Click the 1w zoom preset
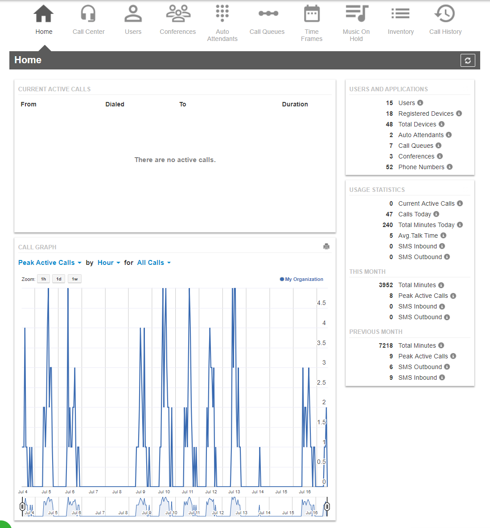This screenshot has width=490, height=528. 74,279
